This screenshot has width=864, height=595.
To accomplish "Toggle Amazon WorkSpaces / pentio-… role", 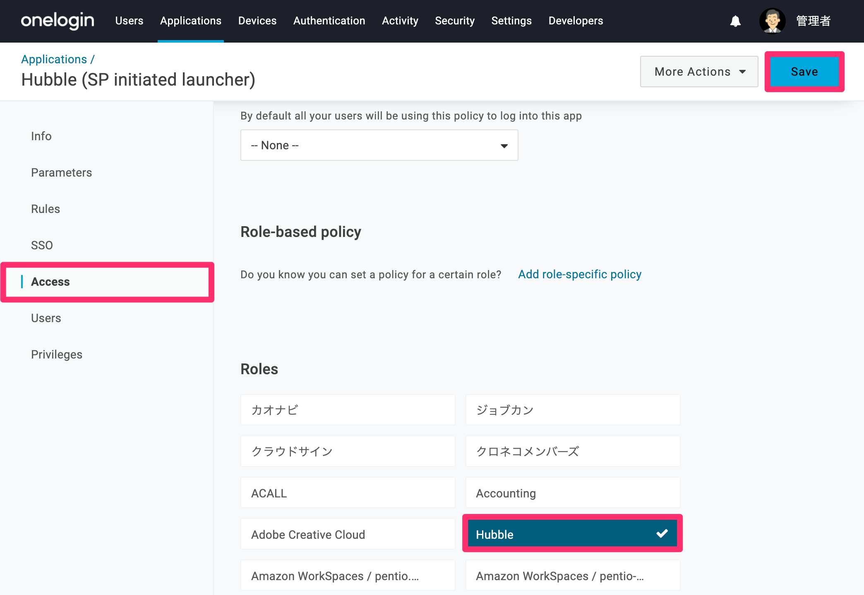I will (573, 575).
